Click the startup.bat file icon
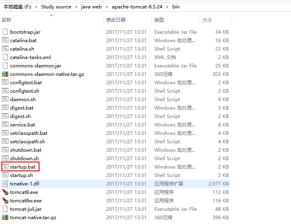The image size is (291, 224). click(x=5, y=167)
